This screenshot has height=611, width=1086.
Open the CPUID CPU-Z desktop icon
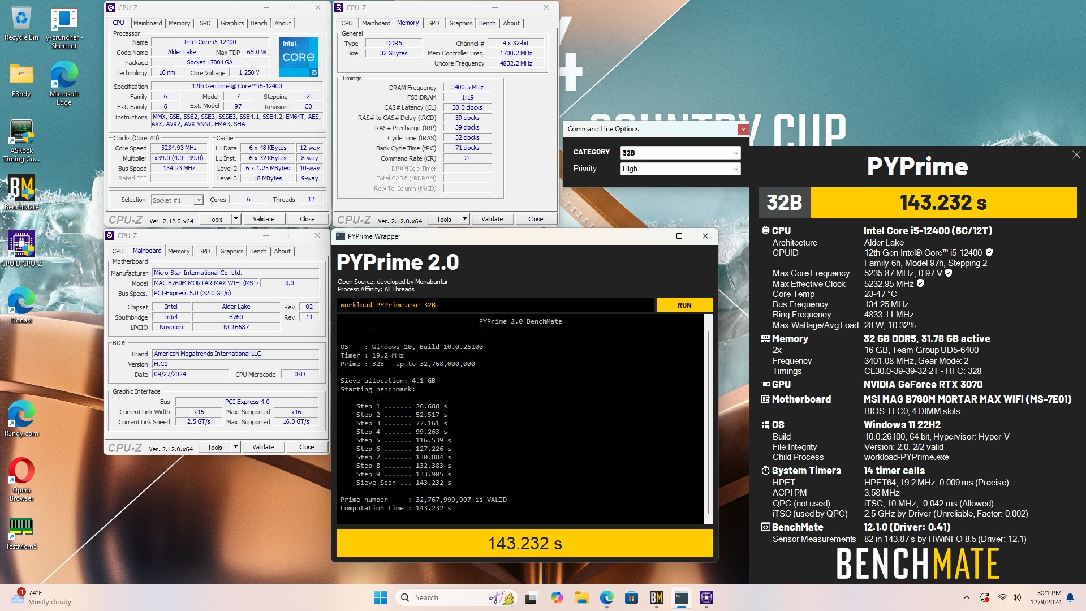point(21,249)
